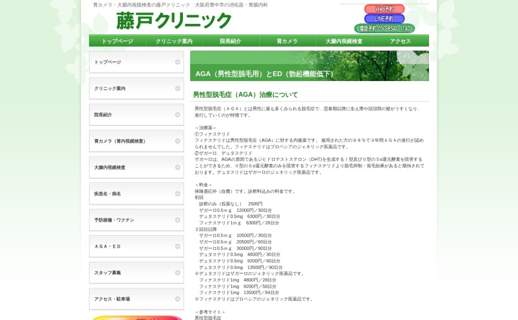
Task: Select スタッフ募集 in the sidebar
Action: [x=136, y=273]
